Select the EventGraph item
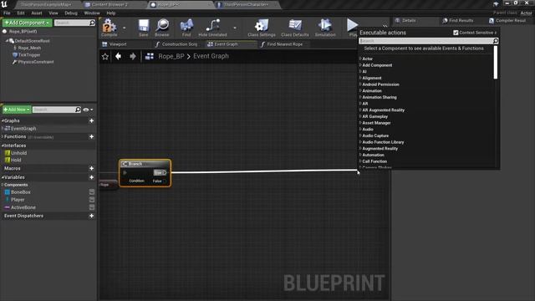 23,129
